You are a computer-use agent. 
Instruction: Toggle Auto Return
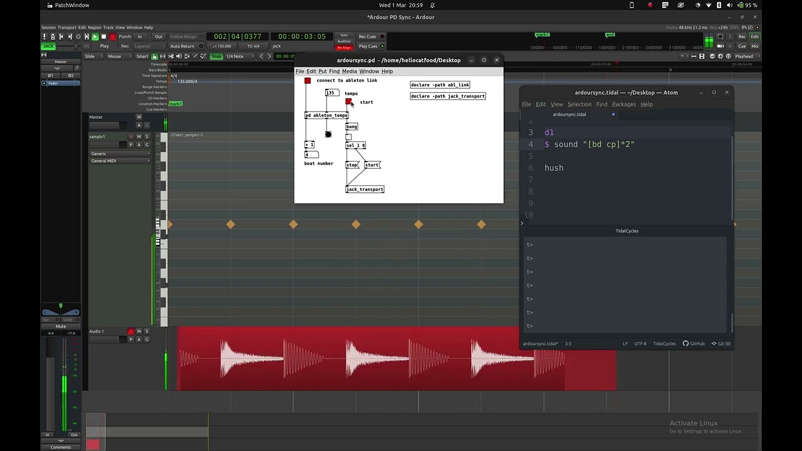pos(187,46)
